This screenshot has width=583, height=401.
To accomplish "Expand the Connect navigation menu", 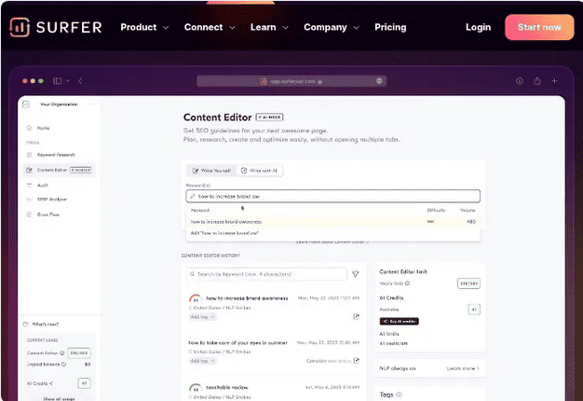I will (x=210, y=27).
